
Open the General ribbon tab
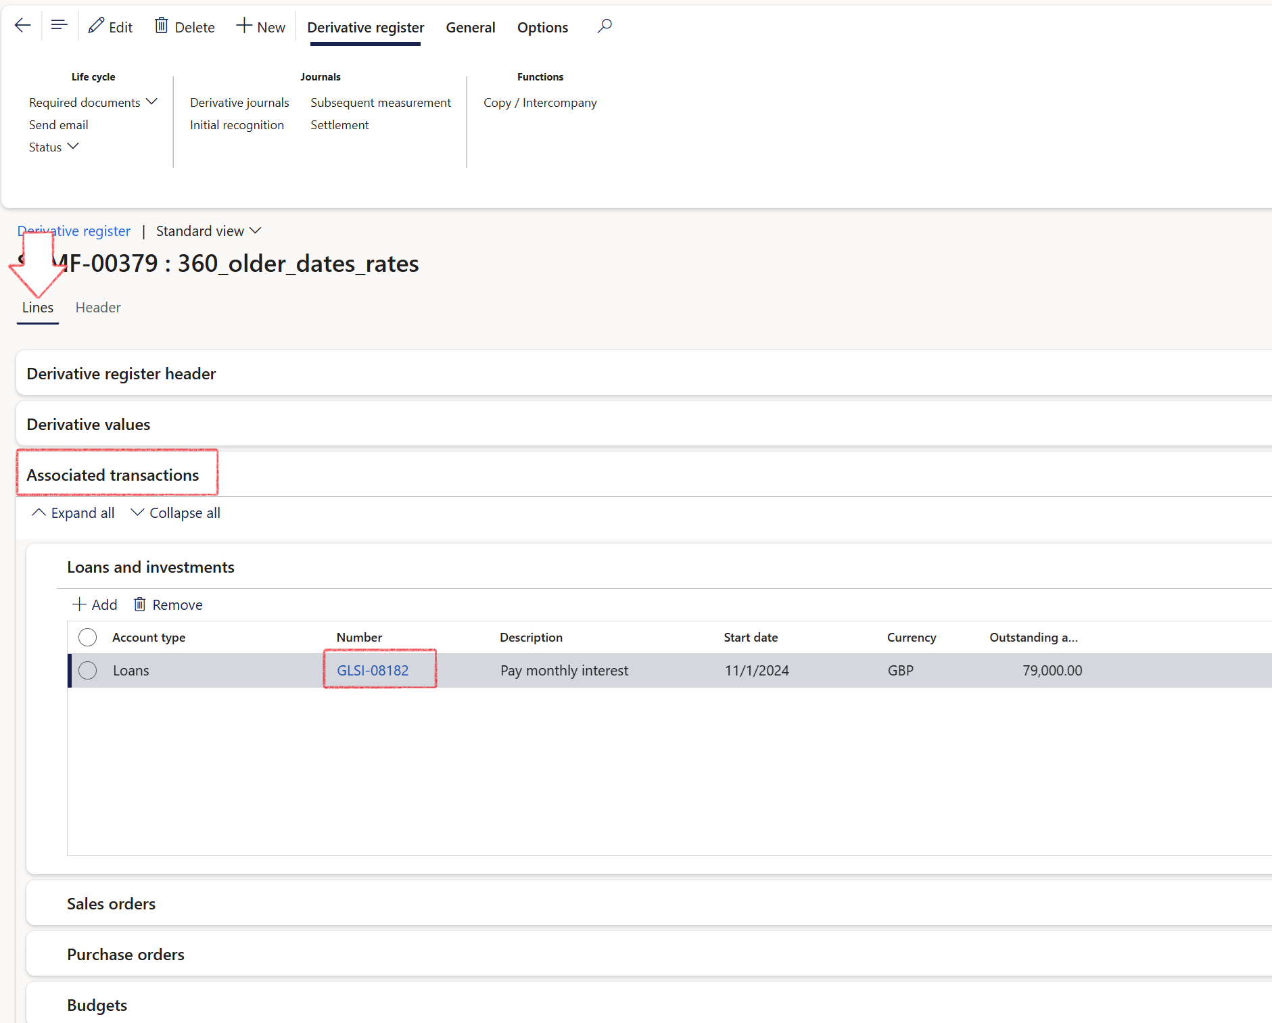(471, 27)
